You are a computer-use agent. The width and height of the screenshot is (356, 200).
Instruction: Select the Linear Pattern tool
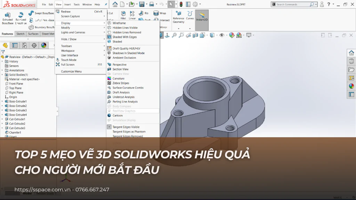point(132,15)
